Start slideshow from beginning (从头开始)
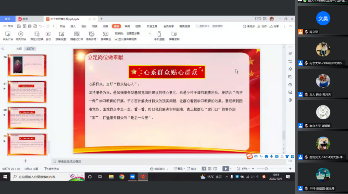This screenshot has height=194, width=348. [8, 36]
